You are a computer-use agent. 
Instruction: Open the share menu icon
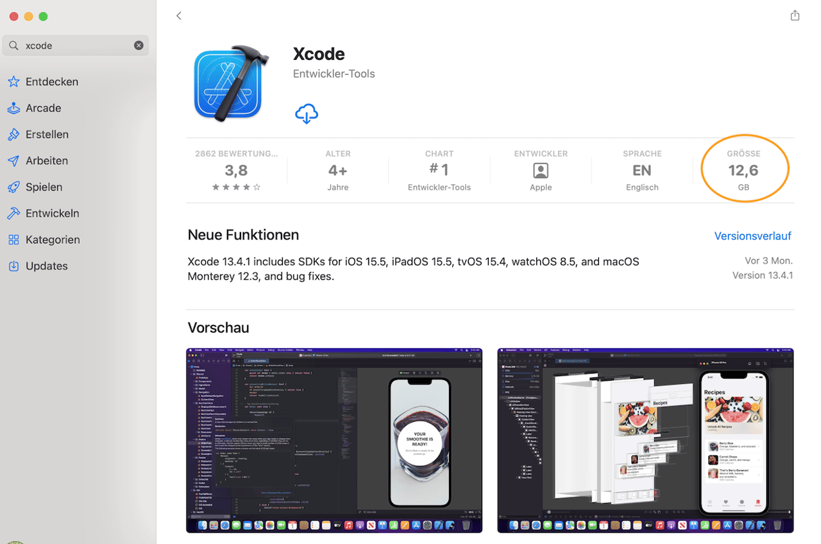795,16
